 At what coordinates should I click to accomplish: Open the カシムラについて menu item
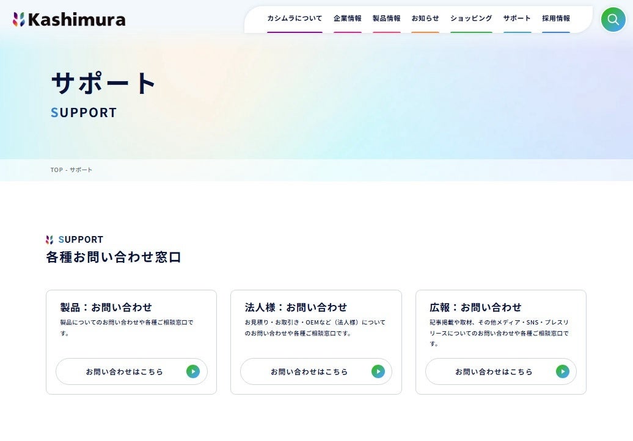(295, 18)
